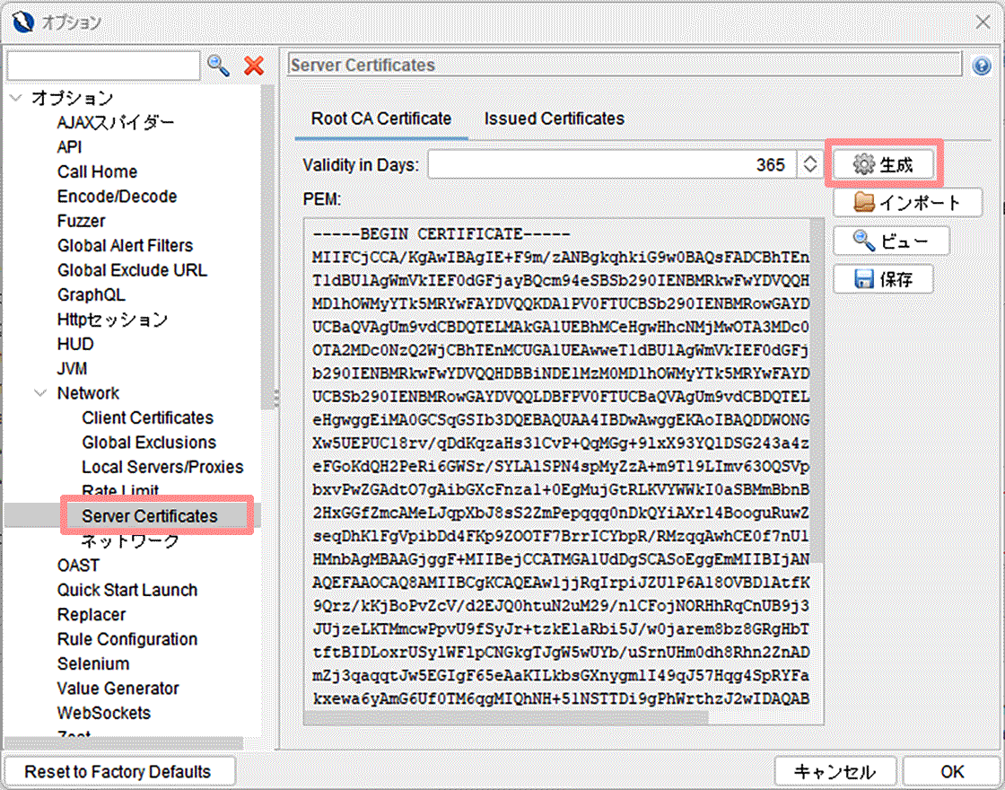The width and height of the screenshot is (1005, 790).
Task: Select WebSockets option
Action: pyautogui.click(x=104, y=713)
